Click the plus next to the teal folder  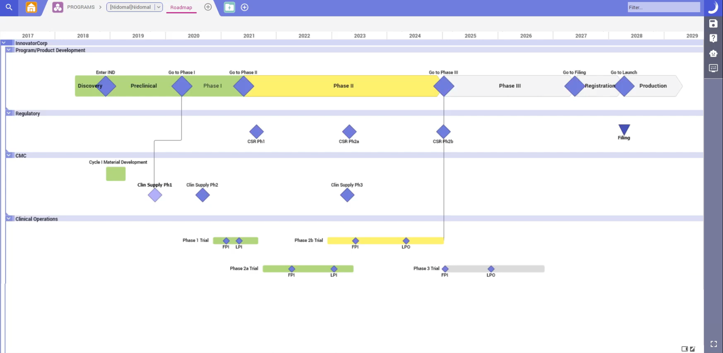coord(244,7)
